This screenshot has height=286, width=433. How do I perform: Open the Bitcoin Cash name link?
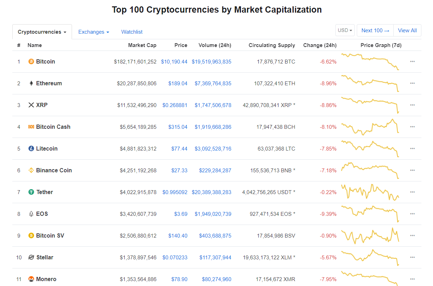click(x=53, y=127)
